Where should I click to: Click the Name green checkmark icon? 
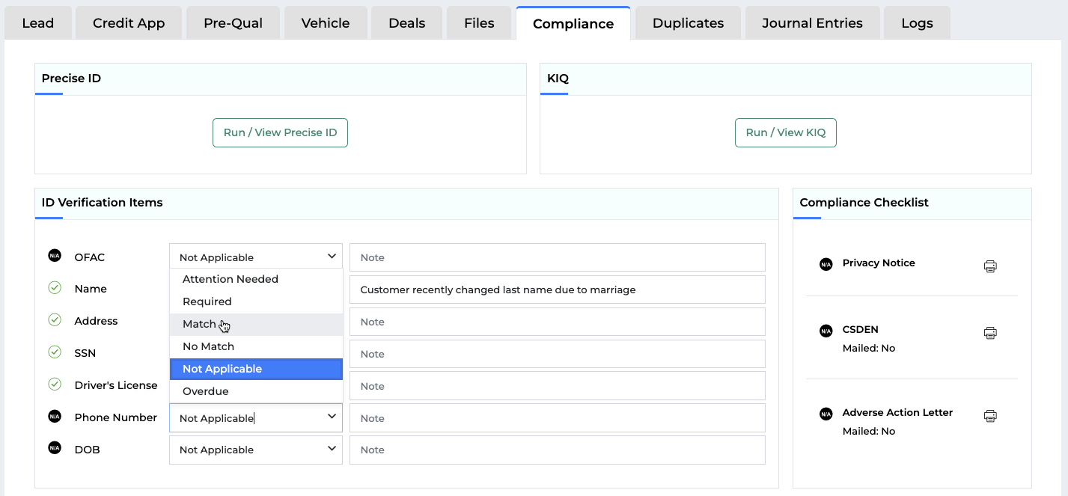tap(55, 288)
